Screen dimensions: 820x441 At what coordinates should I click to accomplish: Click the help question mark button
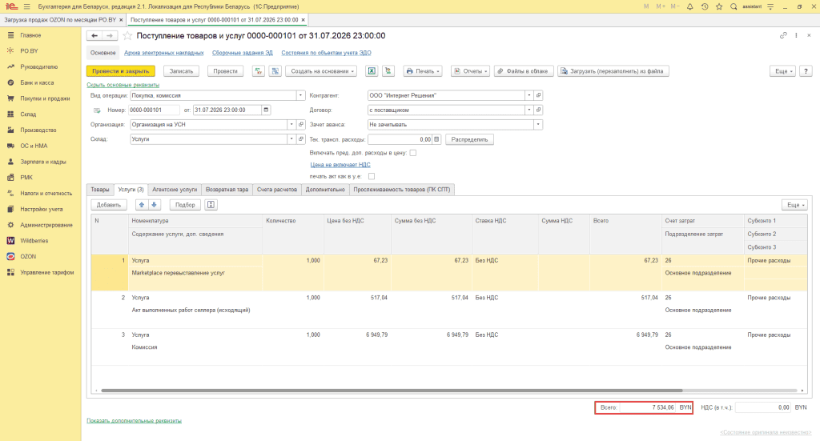tap(806, 71)
